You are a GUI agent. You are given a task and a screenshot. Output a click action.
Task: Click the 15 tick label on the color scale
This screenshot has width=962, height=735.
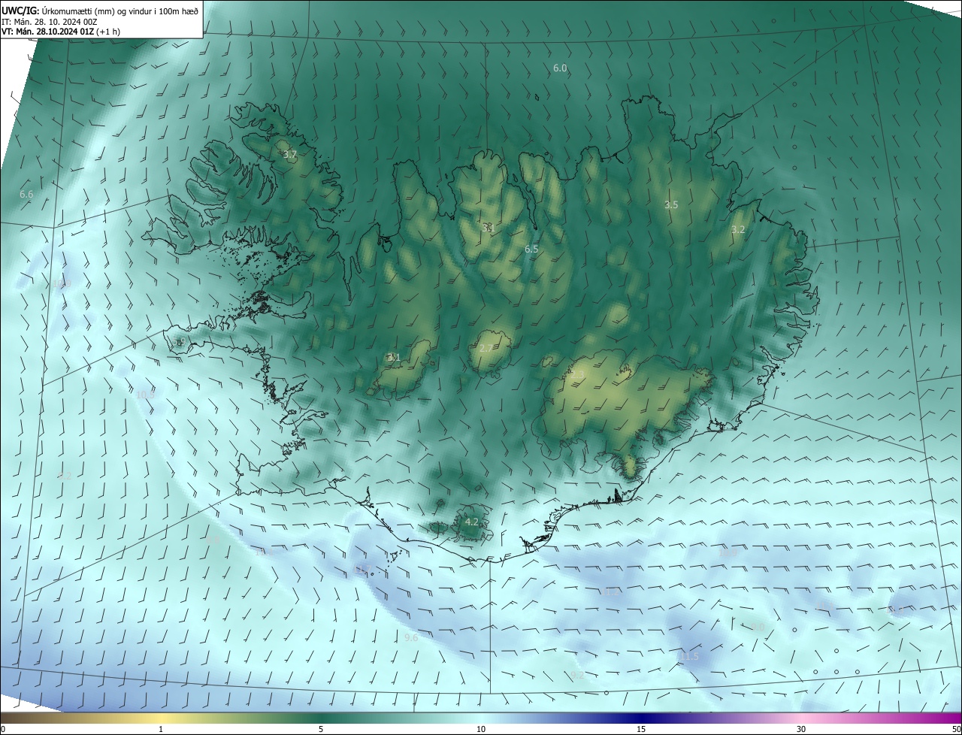coord(641,729)
